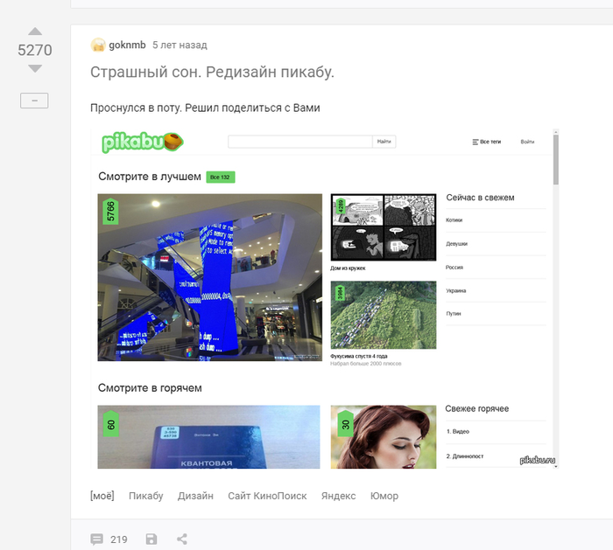Select the 'Пикабу' tag
The width and height of the screenshot is (613, 550).
(x=145, y=496)
